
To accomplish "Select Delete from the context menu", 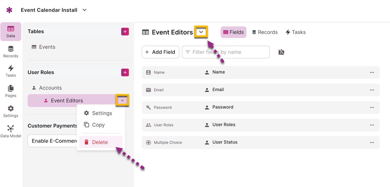I will point(100,142).
